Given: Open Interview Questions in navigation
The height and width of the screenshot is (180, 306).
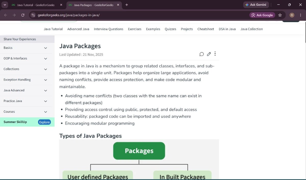Looking at the screenshot, I should (109, 29).
